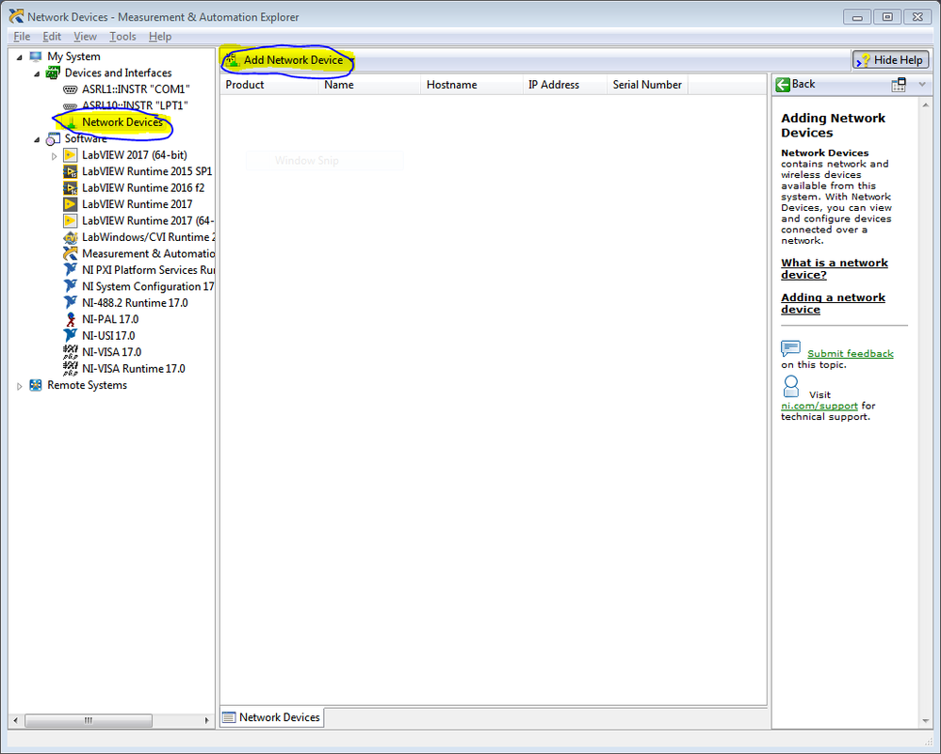Click the NI-PAL 17.0 icon
This screenshot has width=941, height=754.
(x=71, y=320)
